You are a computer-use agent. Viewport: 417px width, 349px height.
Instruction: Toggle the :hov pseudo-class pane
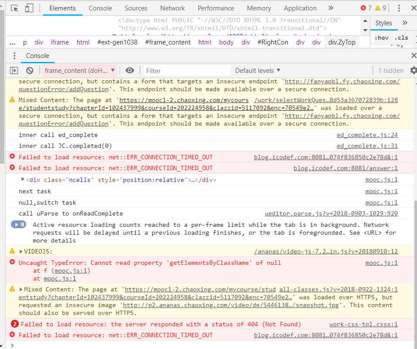(382, 38)
